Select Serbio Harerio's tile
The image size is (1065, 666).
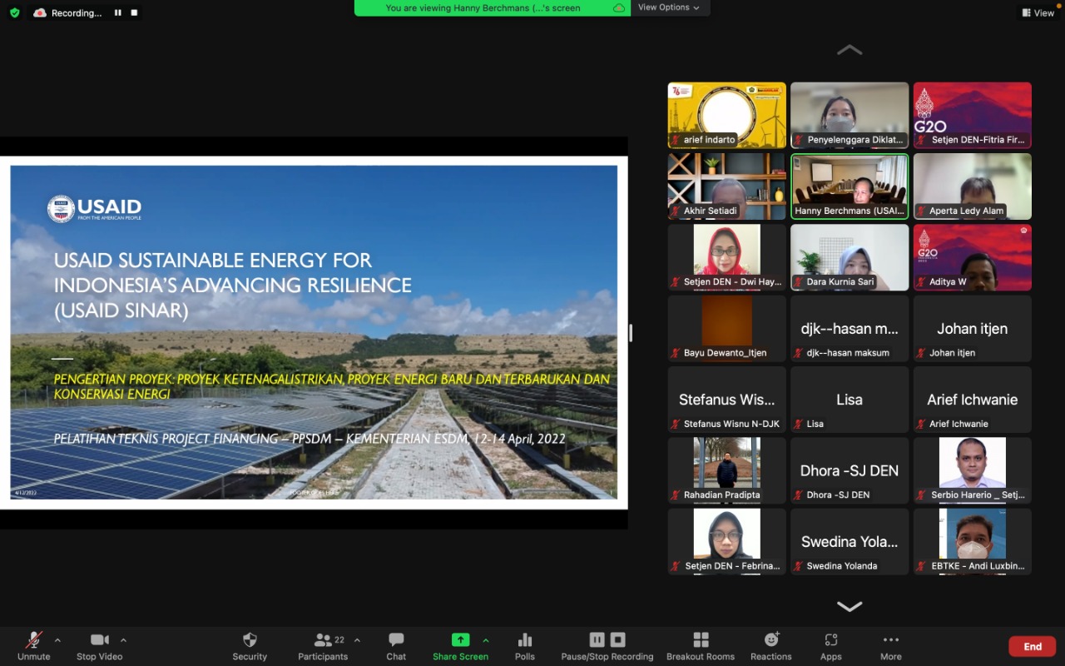pyautogui.click(x=973, y=470)
